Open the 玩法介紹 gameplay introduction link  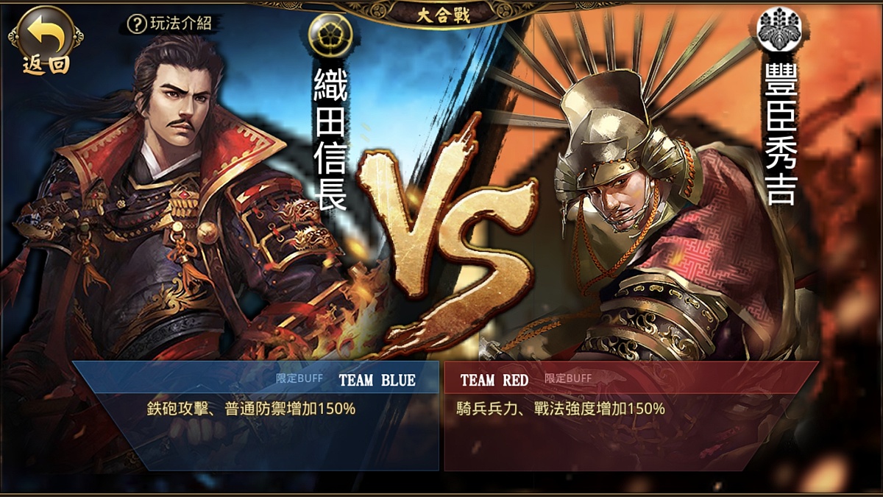180,24
